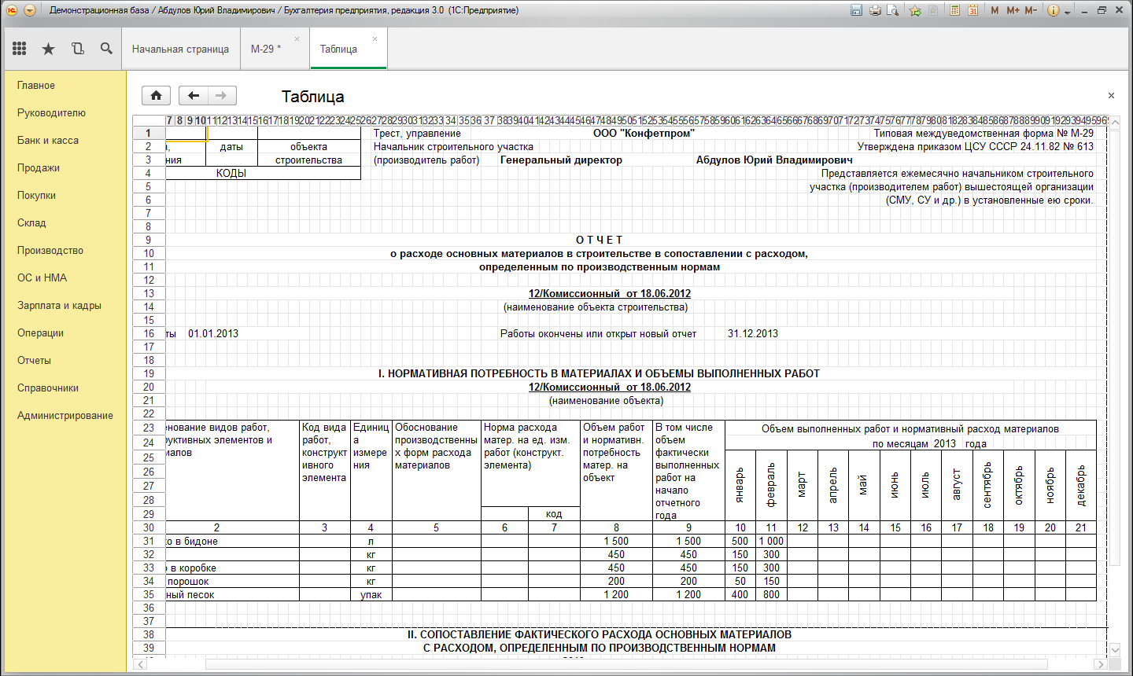1133x676 pixels.
Task: Click the M memory button
Action: tap(995, 10)
